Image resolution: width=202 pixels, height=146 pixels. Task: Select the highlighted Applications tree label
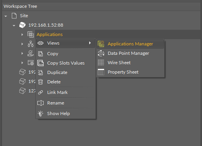pos(50,34)
